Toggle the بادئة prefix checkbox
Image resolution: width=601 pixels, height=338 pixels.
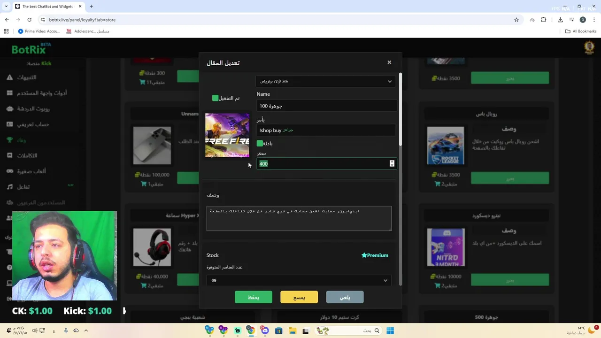coord(260,143)
